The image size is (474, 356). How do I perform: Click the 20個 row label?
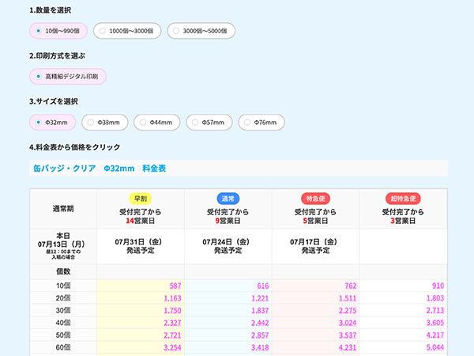[x=63, y=298]
